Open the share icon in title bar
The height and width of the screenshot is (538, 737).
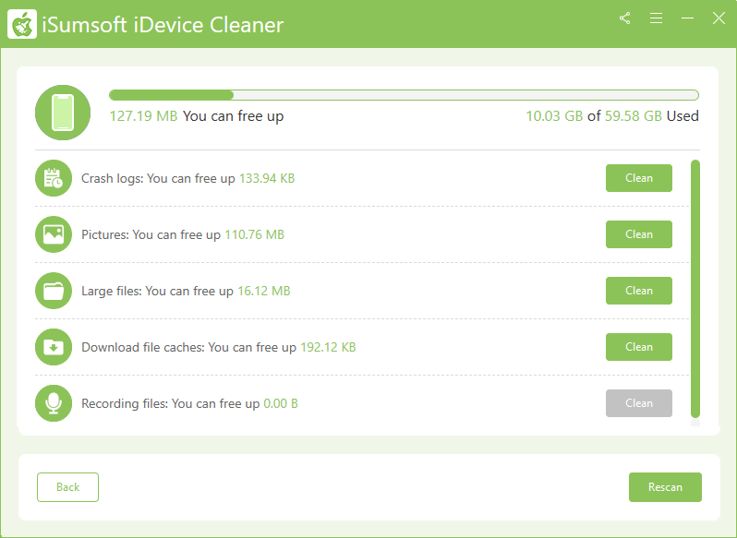[624, 18]
